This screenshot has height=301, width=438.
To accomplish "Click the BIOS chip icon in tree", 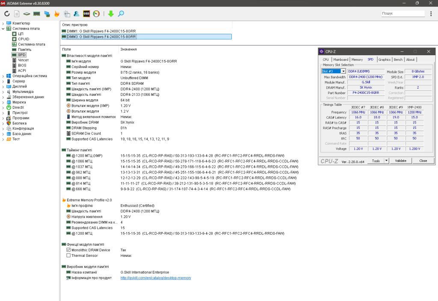I will [x=14, y=66].
